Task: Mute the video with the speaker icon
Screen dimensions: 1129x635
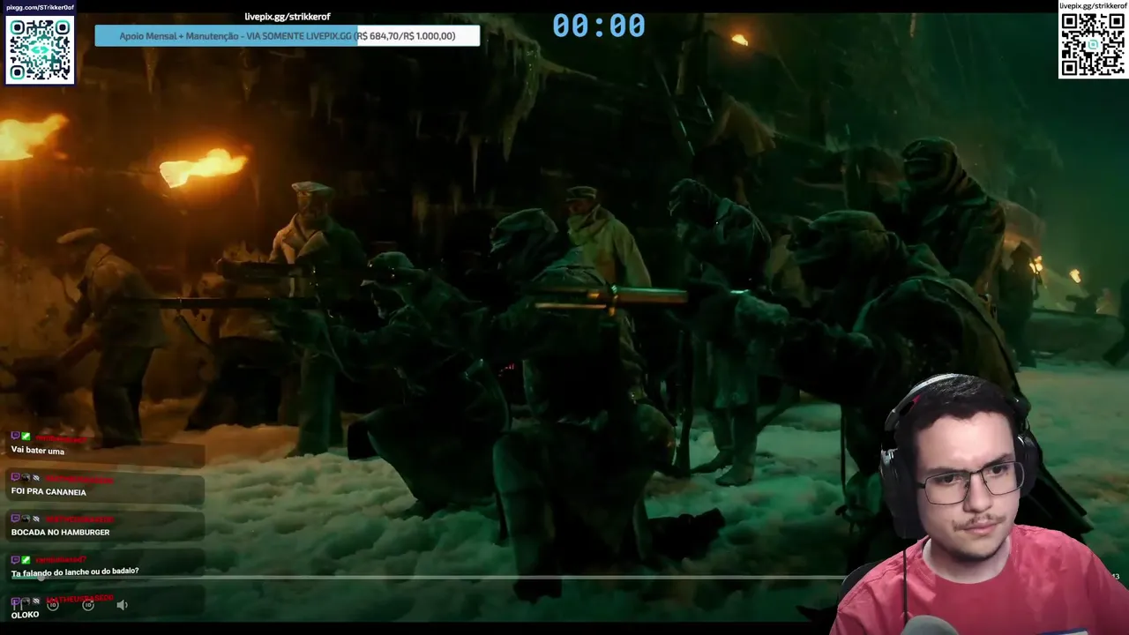Action: click(x=122, y=605)
